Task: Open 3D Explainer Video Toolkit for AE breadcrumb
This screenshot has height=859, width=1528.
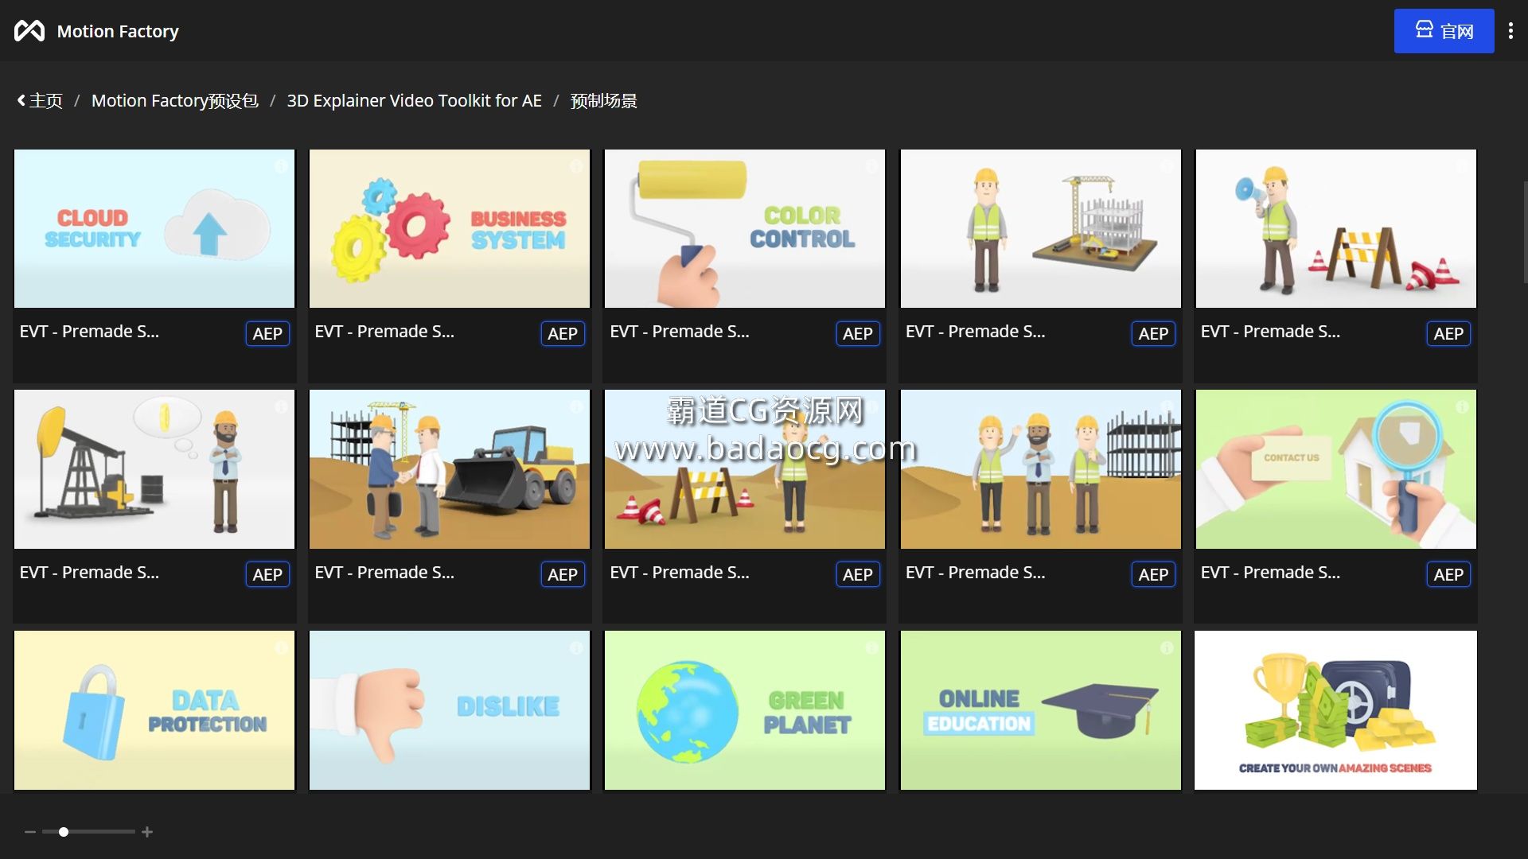Action: [x=414, y=101]
